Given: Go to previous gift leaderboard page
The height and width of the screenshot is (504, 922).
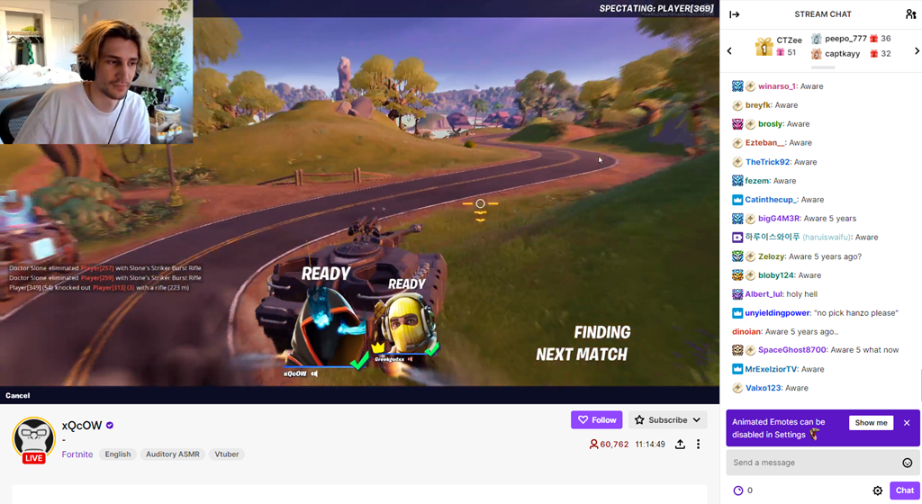Looking at the screenshot, I should point(729,51).
